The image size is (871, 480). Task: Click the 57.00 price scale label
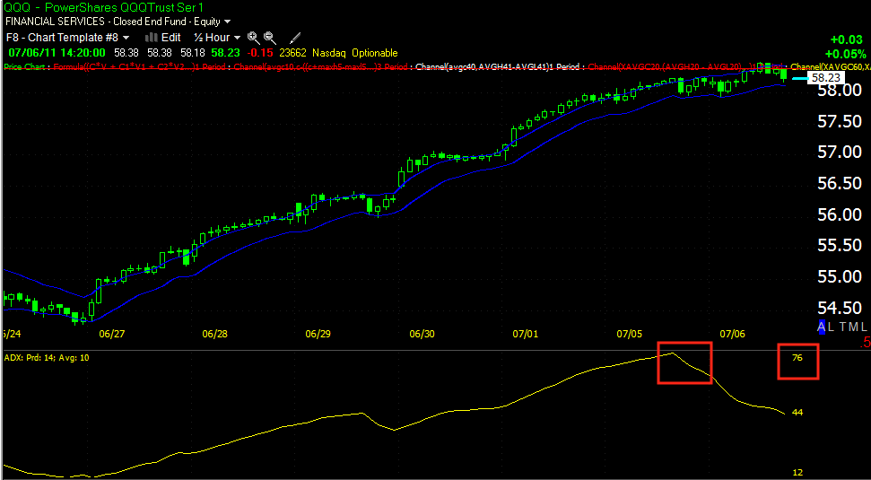click(x=840, y=152)
